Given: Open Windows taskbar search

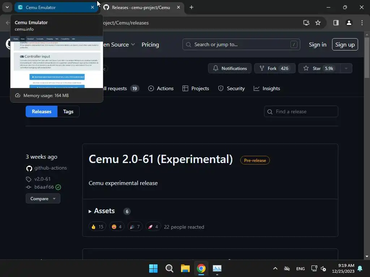Looking at the screenshot, I should point(169,268).
